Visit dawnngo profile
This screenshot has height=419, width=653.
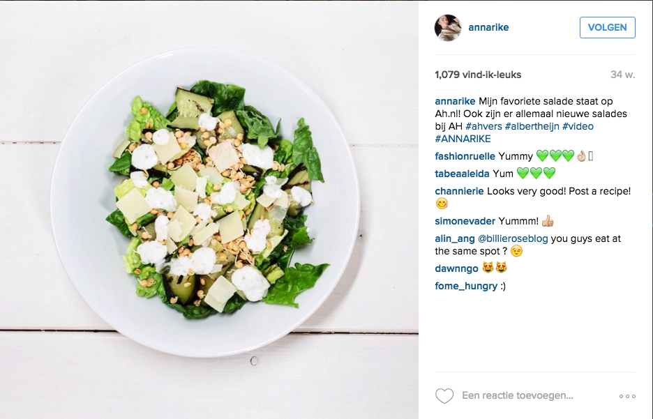pyautogui.click(x=456, y=268)
